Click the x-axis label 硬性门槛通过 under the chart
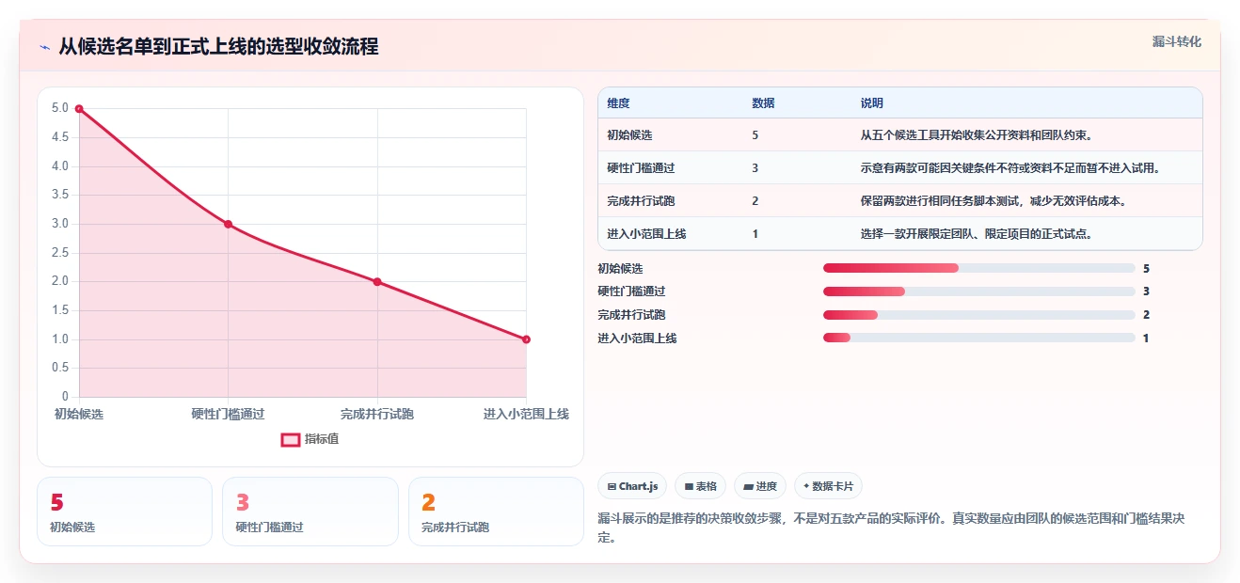The image size is (1240, 583). point(228,414)
